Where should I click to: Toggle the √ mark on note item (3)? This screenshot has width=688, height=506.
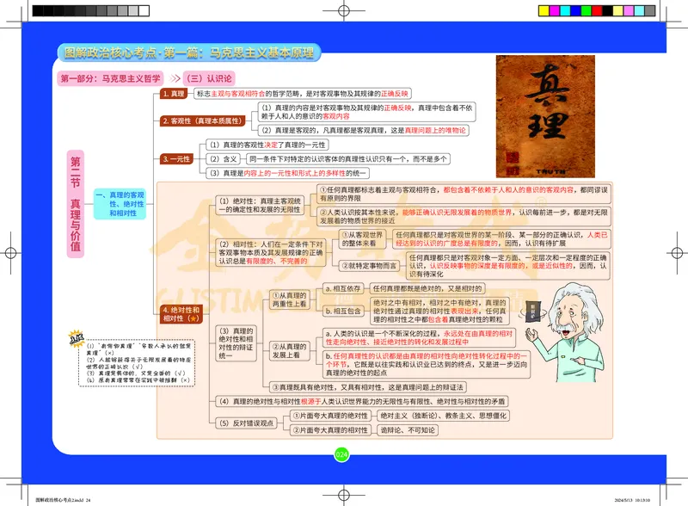[x=180, y=373]
